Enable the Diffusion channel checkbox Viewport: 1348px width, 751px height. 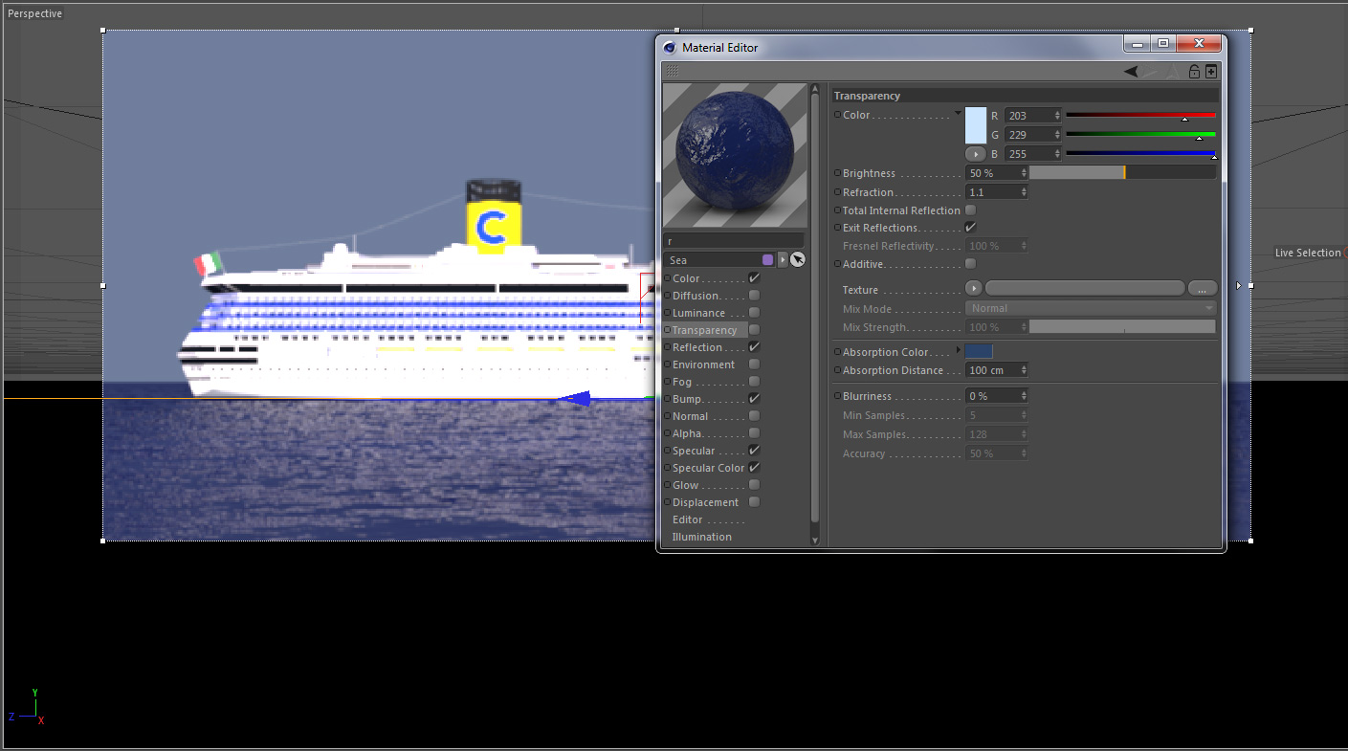[754, 296]
